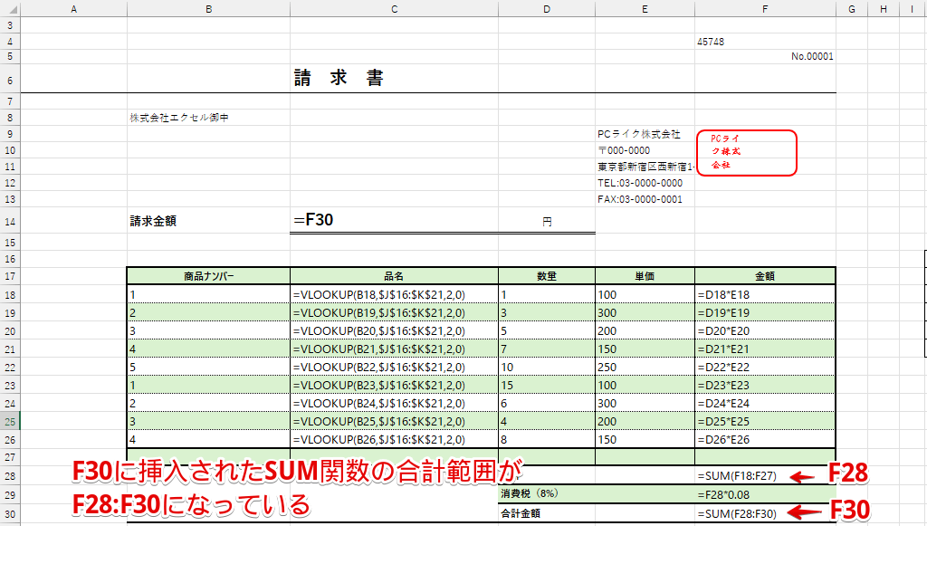
Task: Select row 14 header
Action: tap(10, 221)
